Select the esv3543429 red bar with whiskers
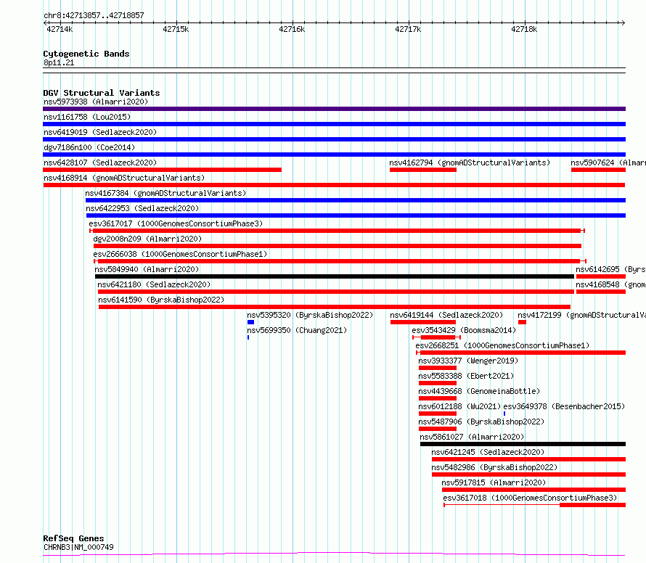Viewport: 646px width, 563px height. pyautogui.click(x=437, y=337)
